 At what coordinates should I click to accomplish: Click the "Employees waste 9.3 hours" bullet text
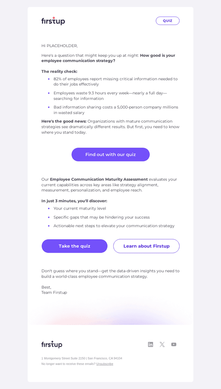coord(110,96)
